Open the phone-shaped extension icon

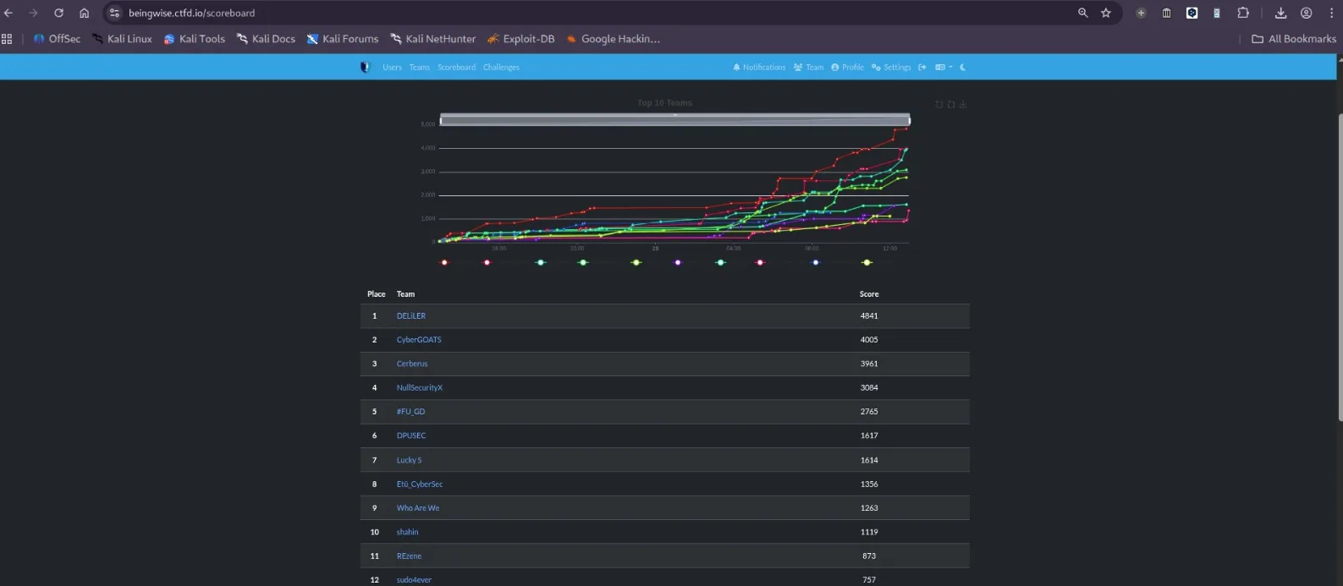click(x=1217, y=13)
